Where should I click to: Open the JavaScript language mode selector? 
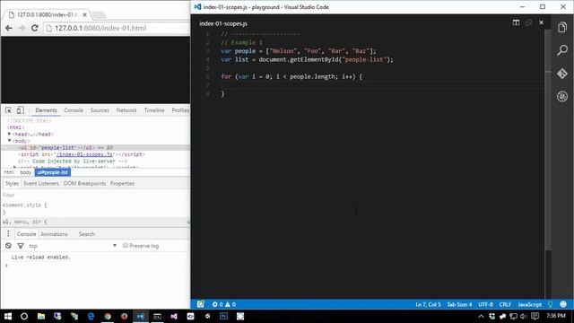pyautogui.click(x=529, y=304)
